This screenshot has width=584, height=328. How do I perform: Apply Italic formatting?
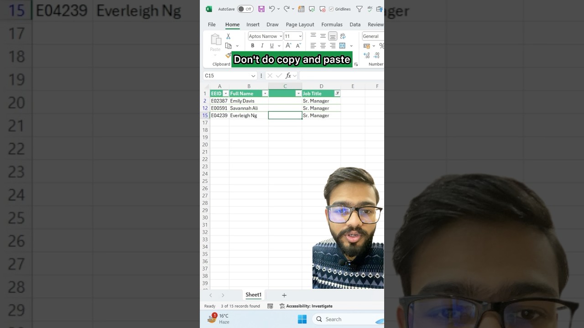pyautogui.click(x=262, y=46)
